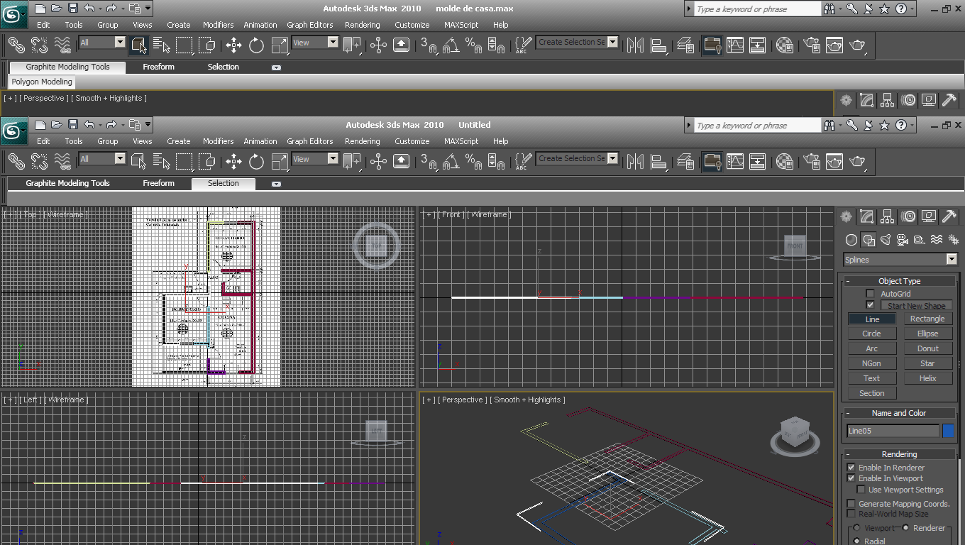This screenshot has height=545, width=965.
Task: Click Unlink Selection in Untitled window toolbar
Action: [39, 162]
